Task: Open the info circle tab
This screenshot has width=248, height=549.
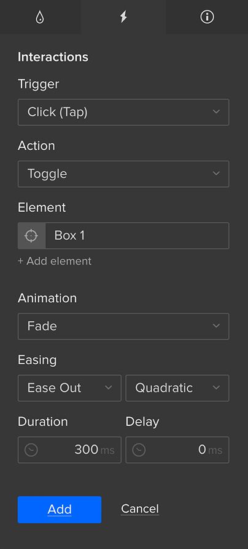Action: pos(207,17)
